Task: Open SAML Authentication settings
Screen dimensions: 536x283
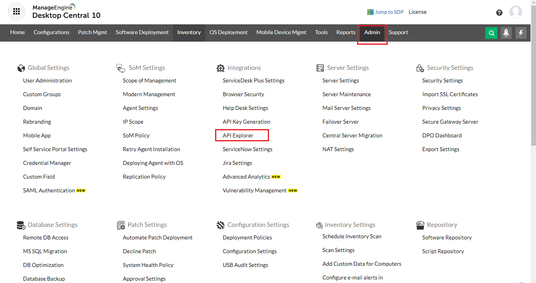Action: (49, 190)
